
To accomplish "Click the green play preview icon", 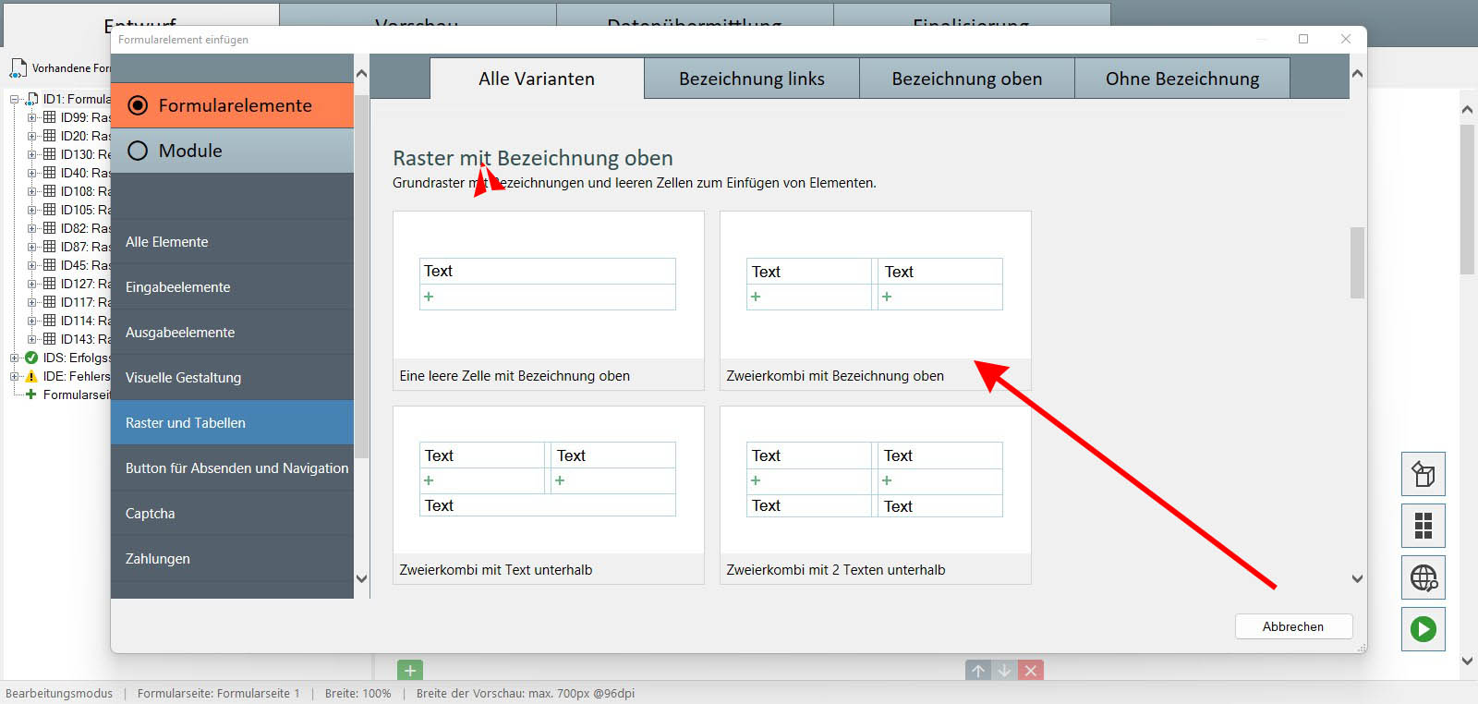I will pos(1423,629).
